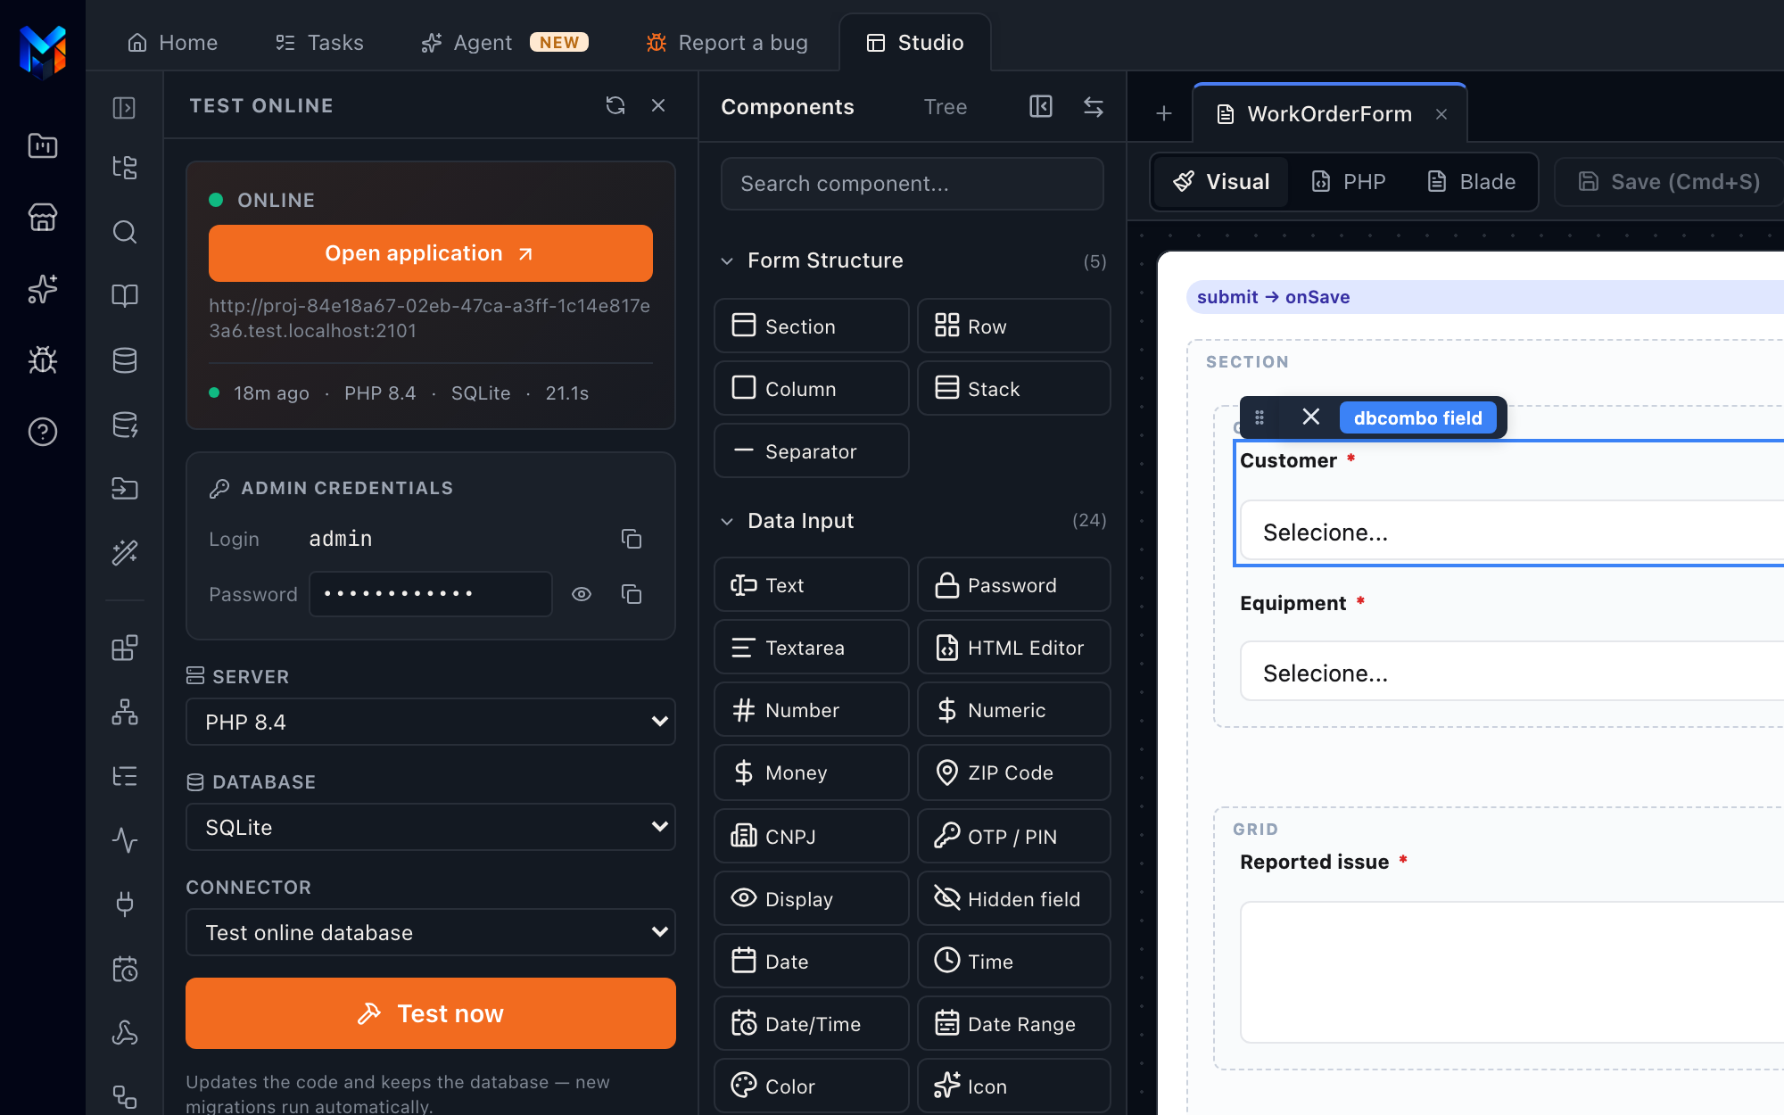Viewport: 1784px width, 1115px height.
Task: Select the Hidden field component
Action: click(x=1013, y=898)
